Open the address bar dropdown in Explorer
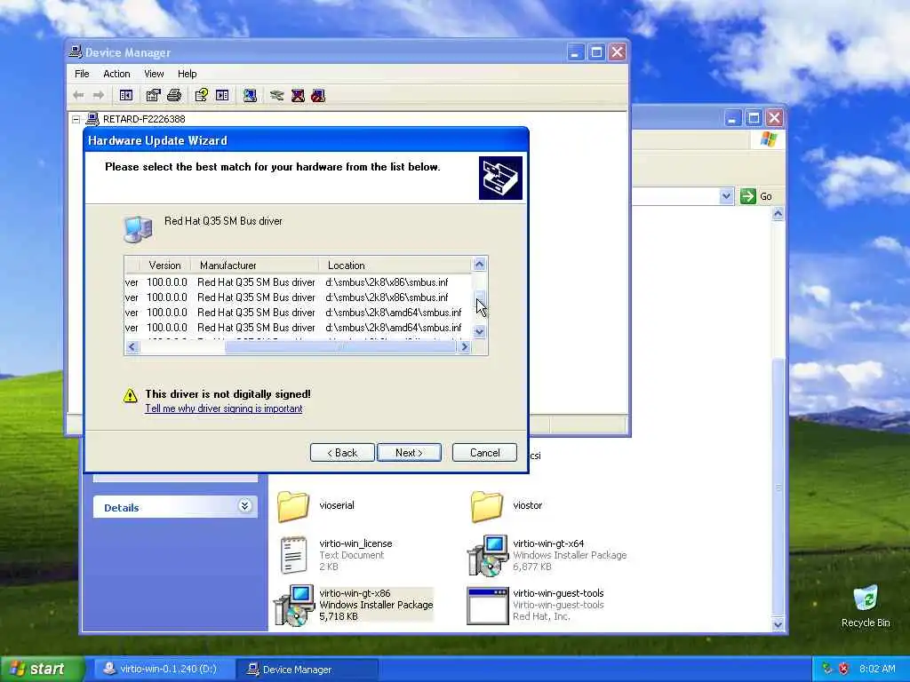This screenshot has height=682, width=910. [x=726, y=196]
